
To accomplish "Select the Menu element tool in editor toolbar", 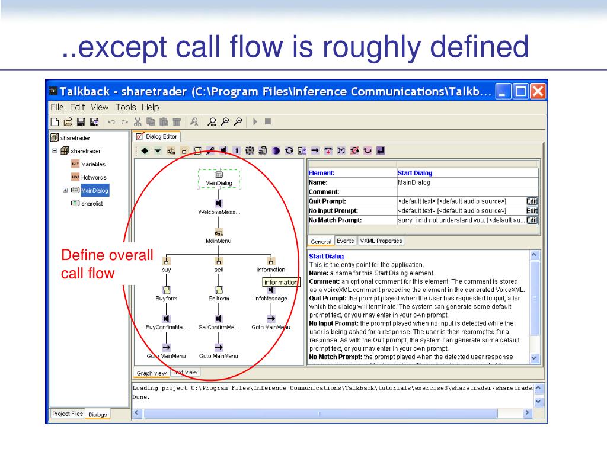I will pyautogui.click(x=171, y=151).
